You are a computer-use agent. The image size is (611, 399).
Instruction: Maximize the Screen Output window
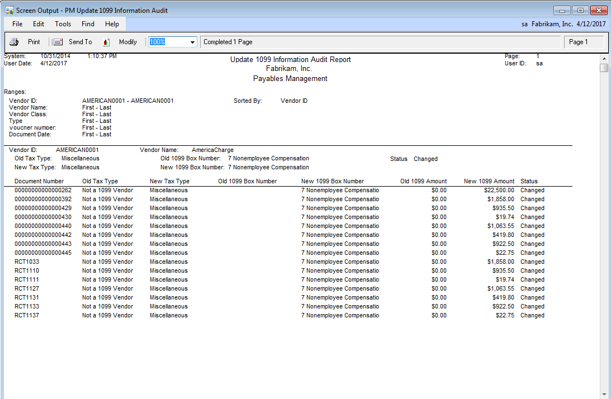tap(580, 11)
